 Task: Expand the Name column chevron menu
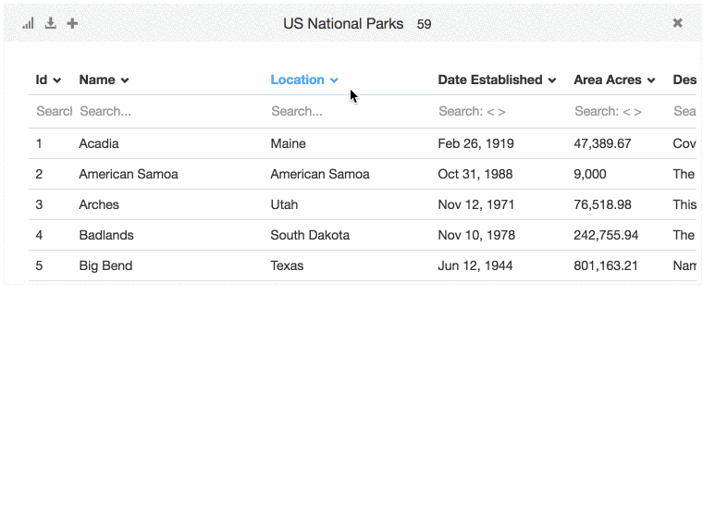coord(125,80)
